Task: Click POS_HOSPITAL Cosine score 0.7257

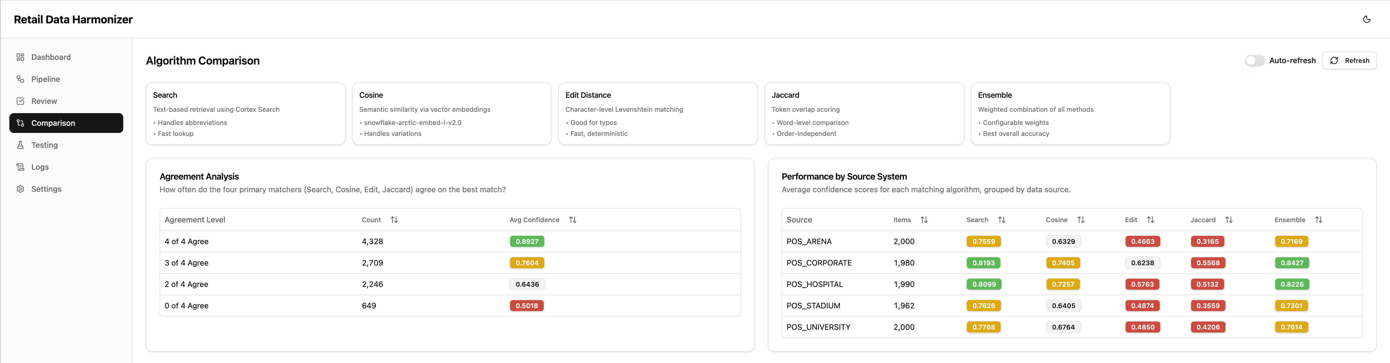Action: click(x=1063, y=284)
